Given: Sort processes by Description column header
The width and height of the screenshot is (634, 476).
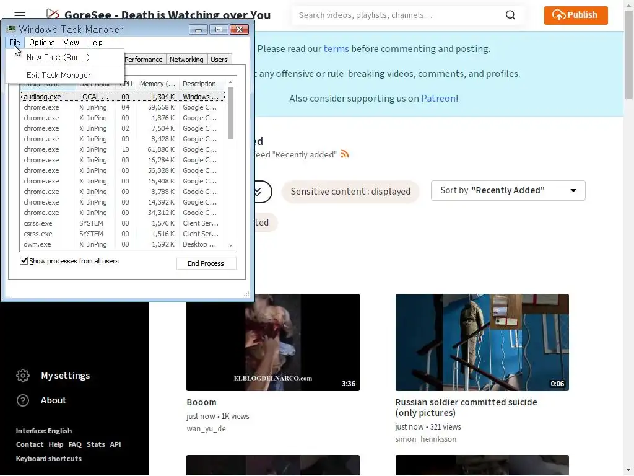Looking at the screenshot, I should [x=201, y=84].
